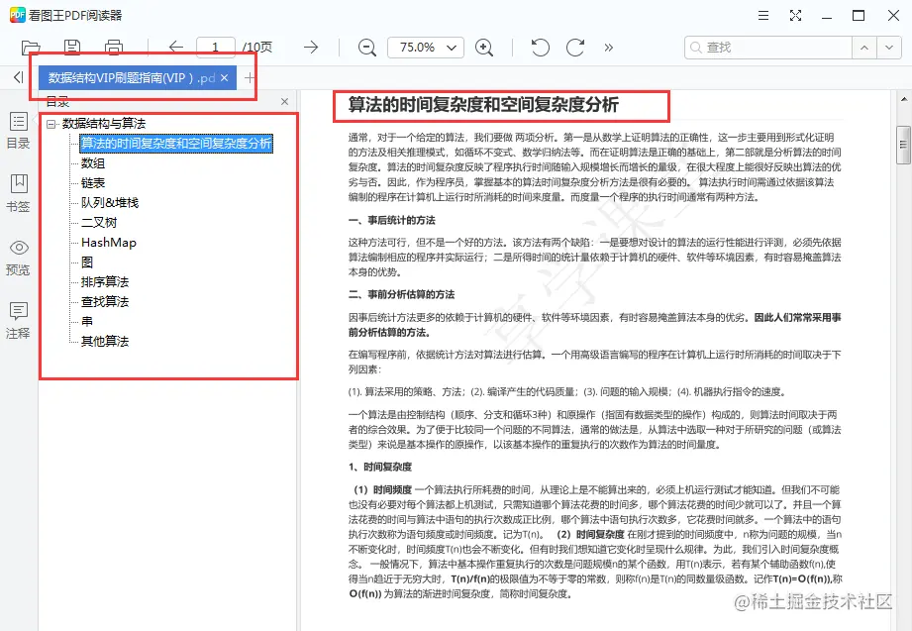Collapse the 数据结构与算法 tree node
Image resolution: width=912 pixels, height=631 pixels.
[51, 124]
